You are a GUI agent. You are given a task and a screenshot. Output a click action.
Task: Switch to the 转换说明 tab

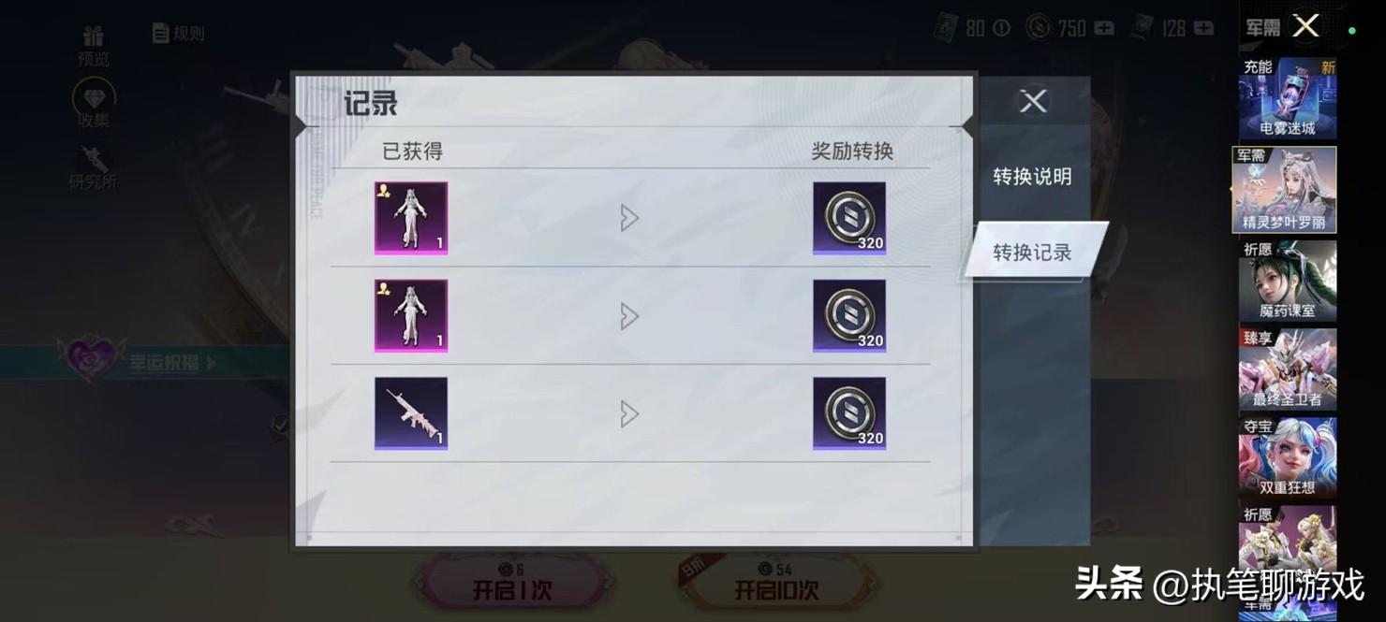[x=1032, y=177]
